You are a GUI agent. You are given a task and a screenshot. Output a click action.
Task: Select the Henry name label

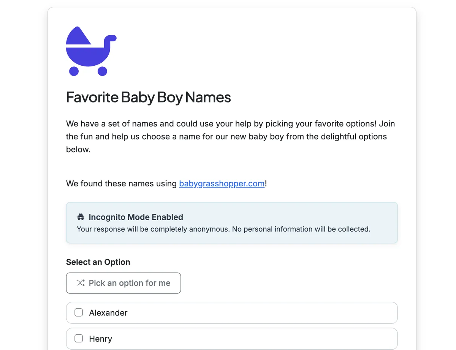(x=101, y=339)
